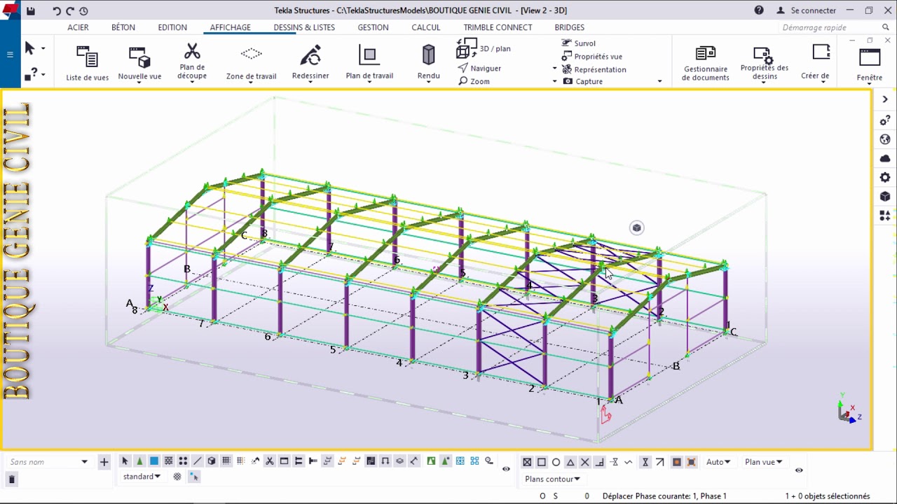Viewport: 897px width, 504px height.
Task: Toggle the select parts blue square switch
Action: [x=154, y=461]
